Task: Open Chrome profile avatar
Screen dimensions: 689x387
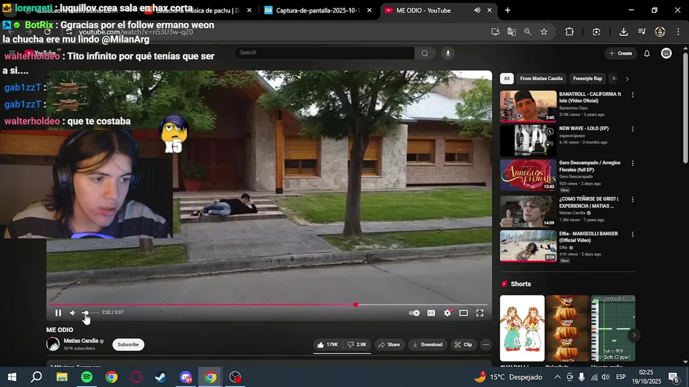Action: (660, 32)
